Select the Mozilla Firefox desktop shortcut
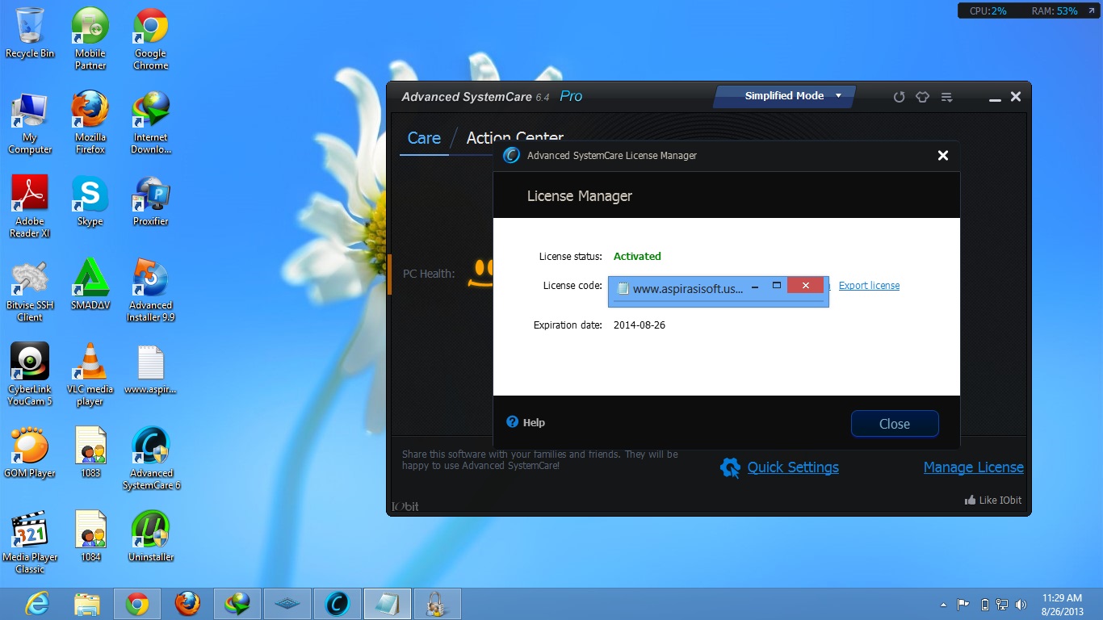 pyautogui.click(x=90, y=123)
